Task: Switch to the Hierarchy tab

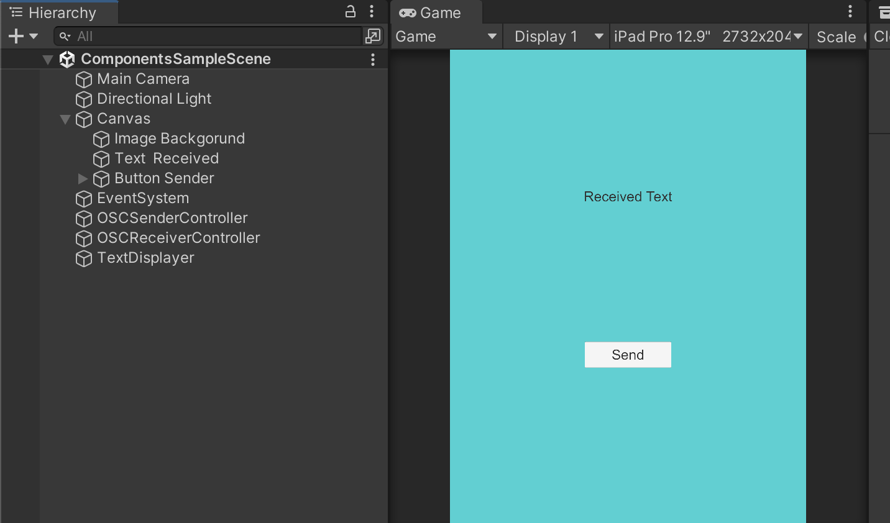Action: pyautogui.click(x=59, y=12)
